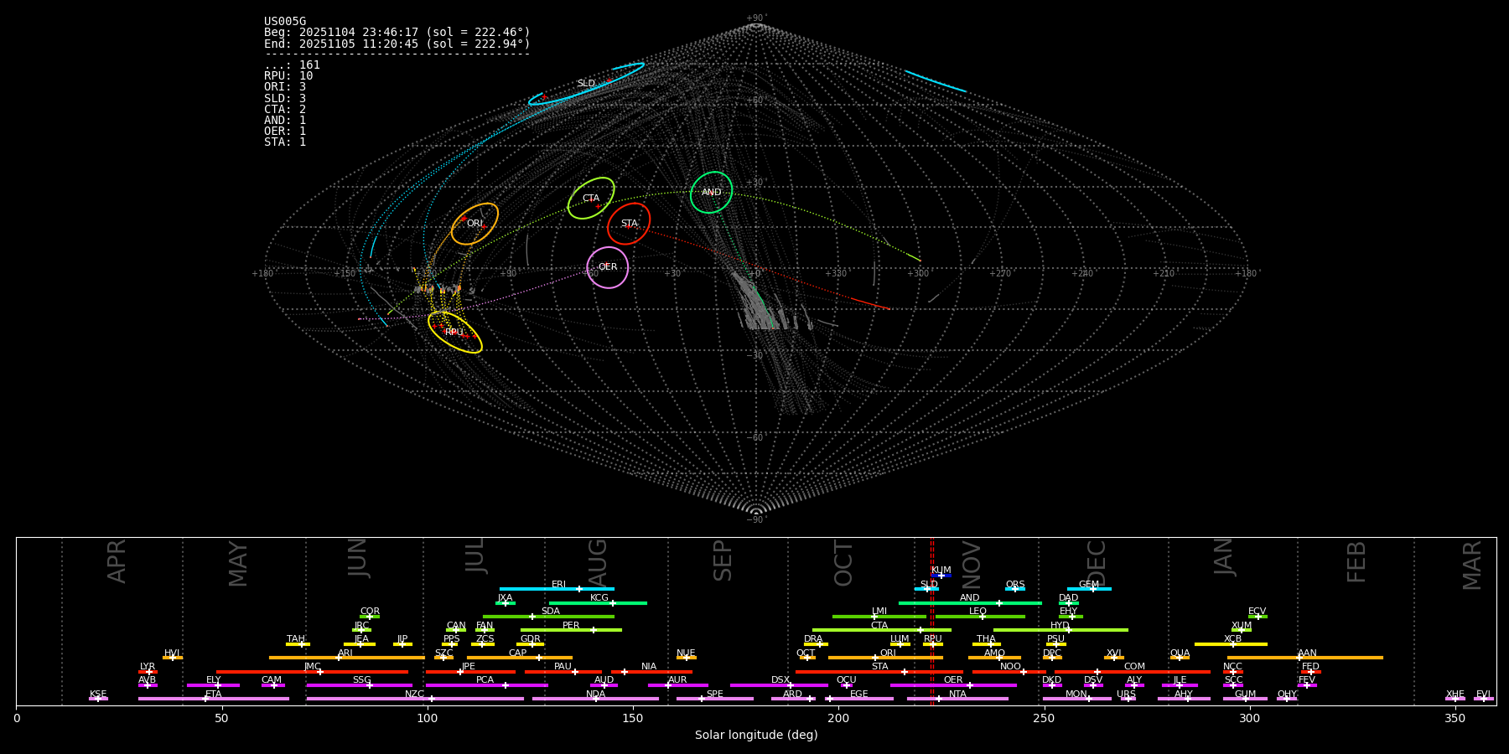Click the CAP orange bar on timeline
Screen dimensions: 1509x754
click(520, 658)
